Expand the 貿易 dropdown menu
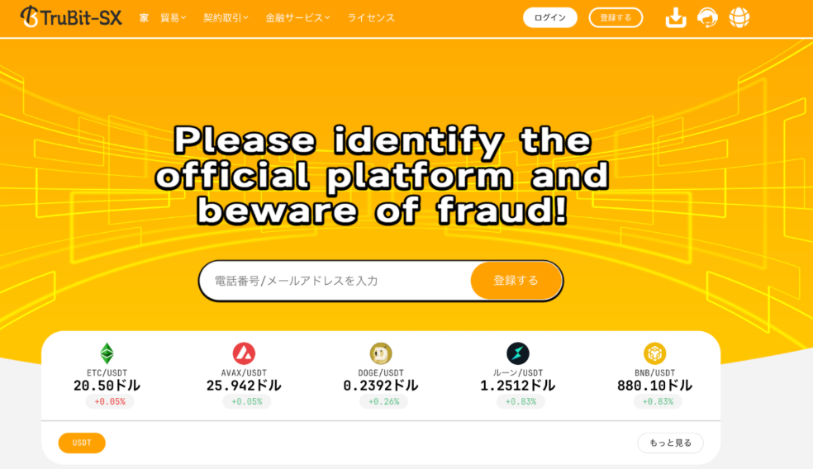The image size is (813, 469). point(173,17)
